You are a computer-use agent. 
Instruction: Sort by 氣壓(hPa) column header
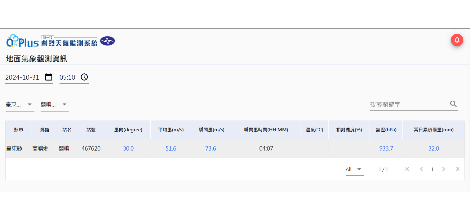(x=386, y=130)
